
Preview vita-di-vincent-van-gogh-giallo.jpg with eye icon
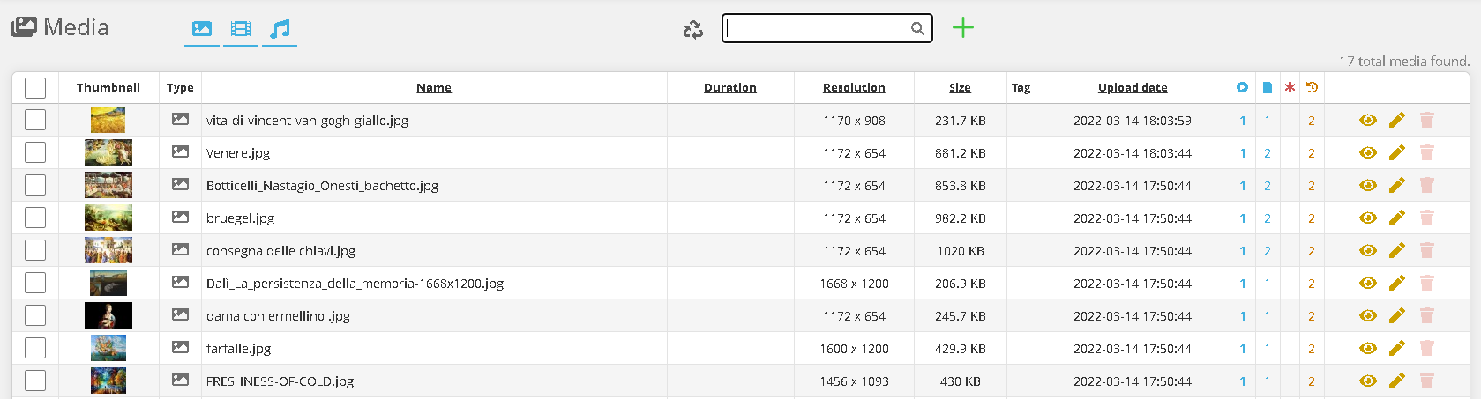pos(1368,121)
